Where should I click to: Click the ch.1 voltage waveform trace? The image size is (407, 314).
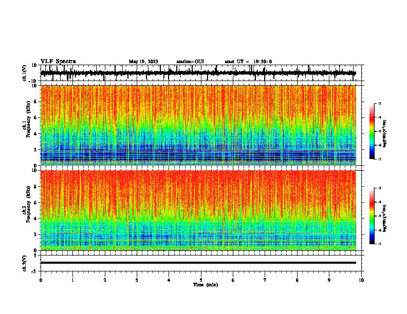[198, 73]
